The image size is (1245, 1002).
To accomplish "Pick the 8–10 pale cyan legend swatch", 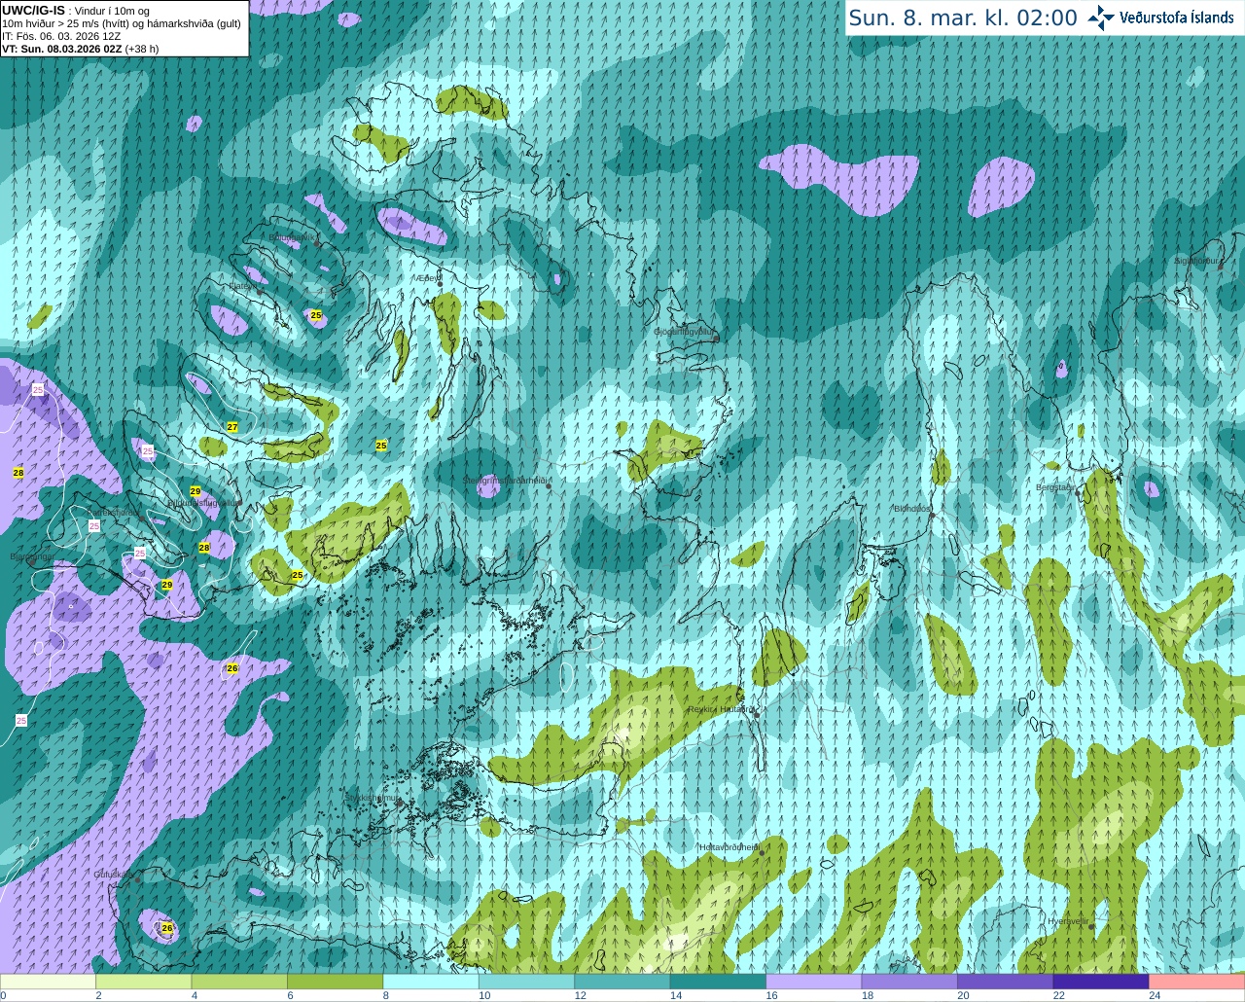I will pos(431,982).
